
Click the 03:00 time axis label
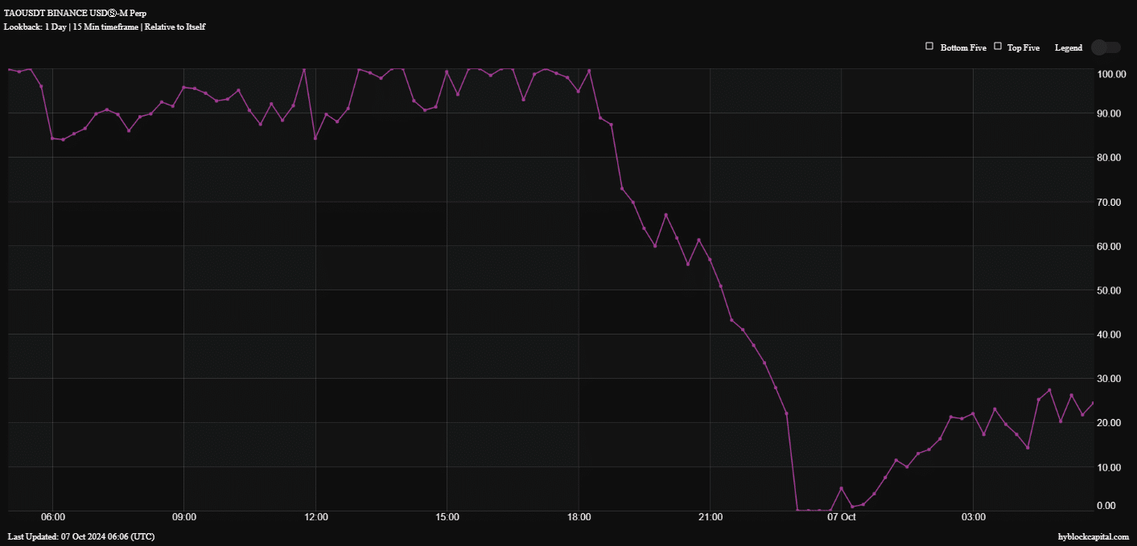(x=974, y=517)
